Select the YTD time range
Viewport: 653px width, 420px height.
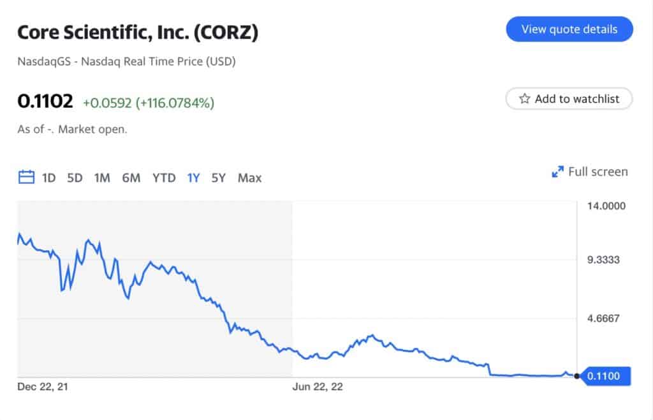(x=164, y=178)
